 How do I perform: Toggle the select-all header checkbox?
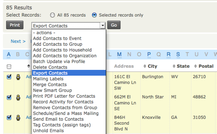click(9, 67)
